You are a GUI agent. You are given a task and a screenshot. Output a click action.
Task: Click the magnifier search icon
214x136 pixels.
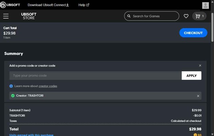point(129,16)
